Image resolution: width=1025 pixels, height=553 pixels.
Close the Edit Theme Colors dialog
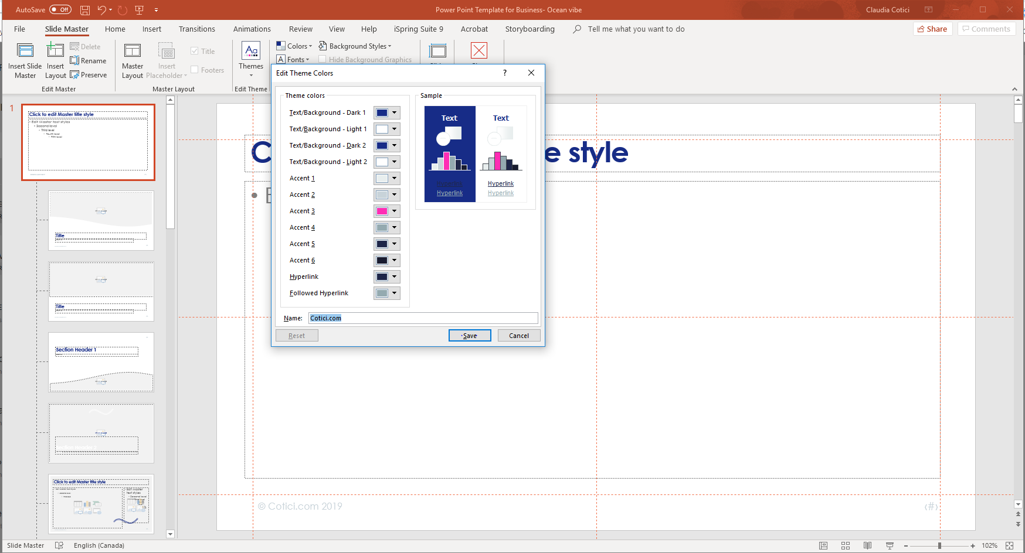pos(531,73)
